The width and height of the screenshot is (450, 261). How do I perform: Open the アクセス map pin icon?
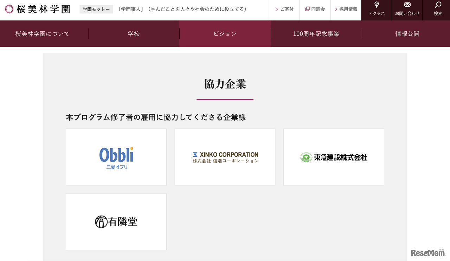pyautogui.click(x=377, y=5)
